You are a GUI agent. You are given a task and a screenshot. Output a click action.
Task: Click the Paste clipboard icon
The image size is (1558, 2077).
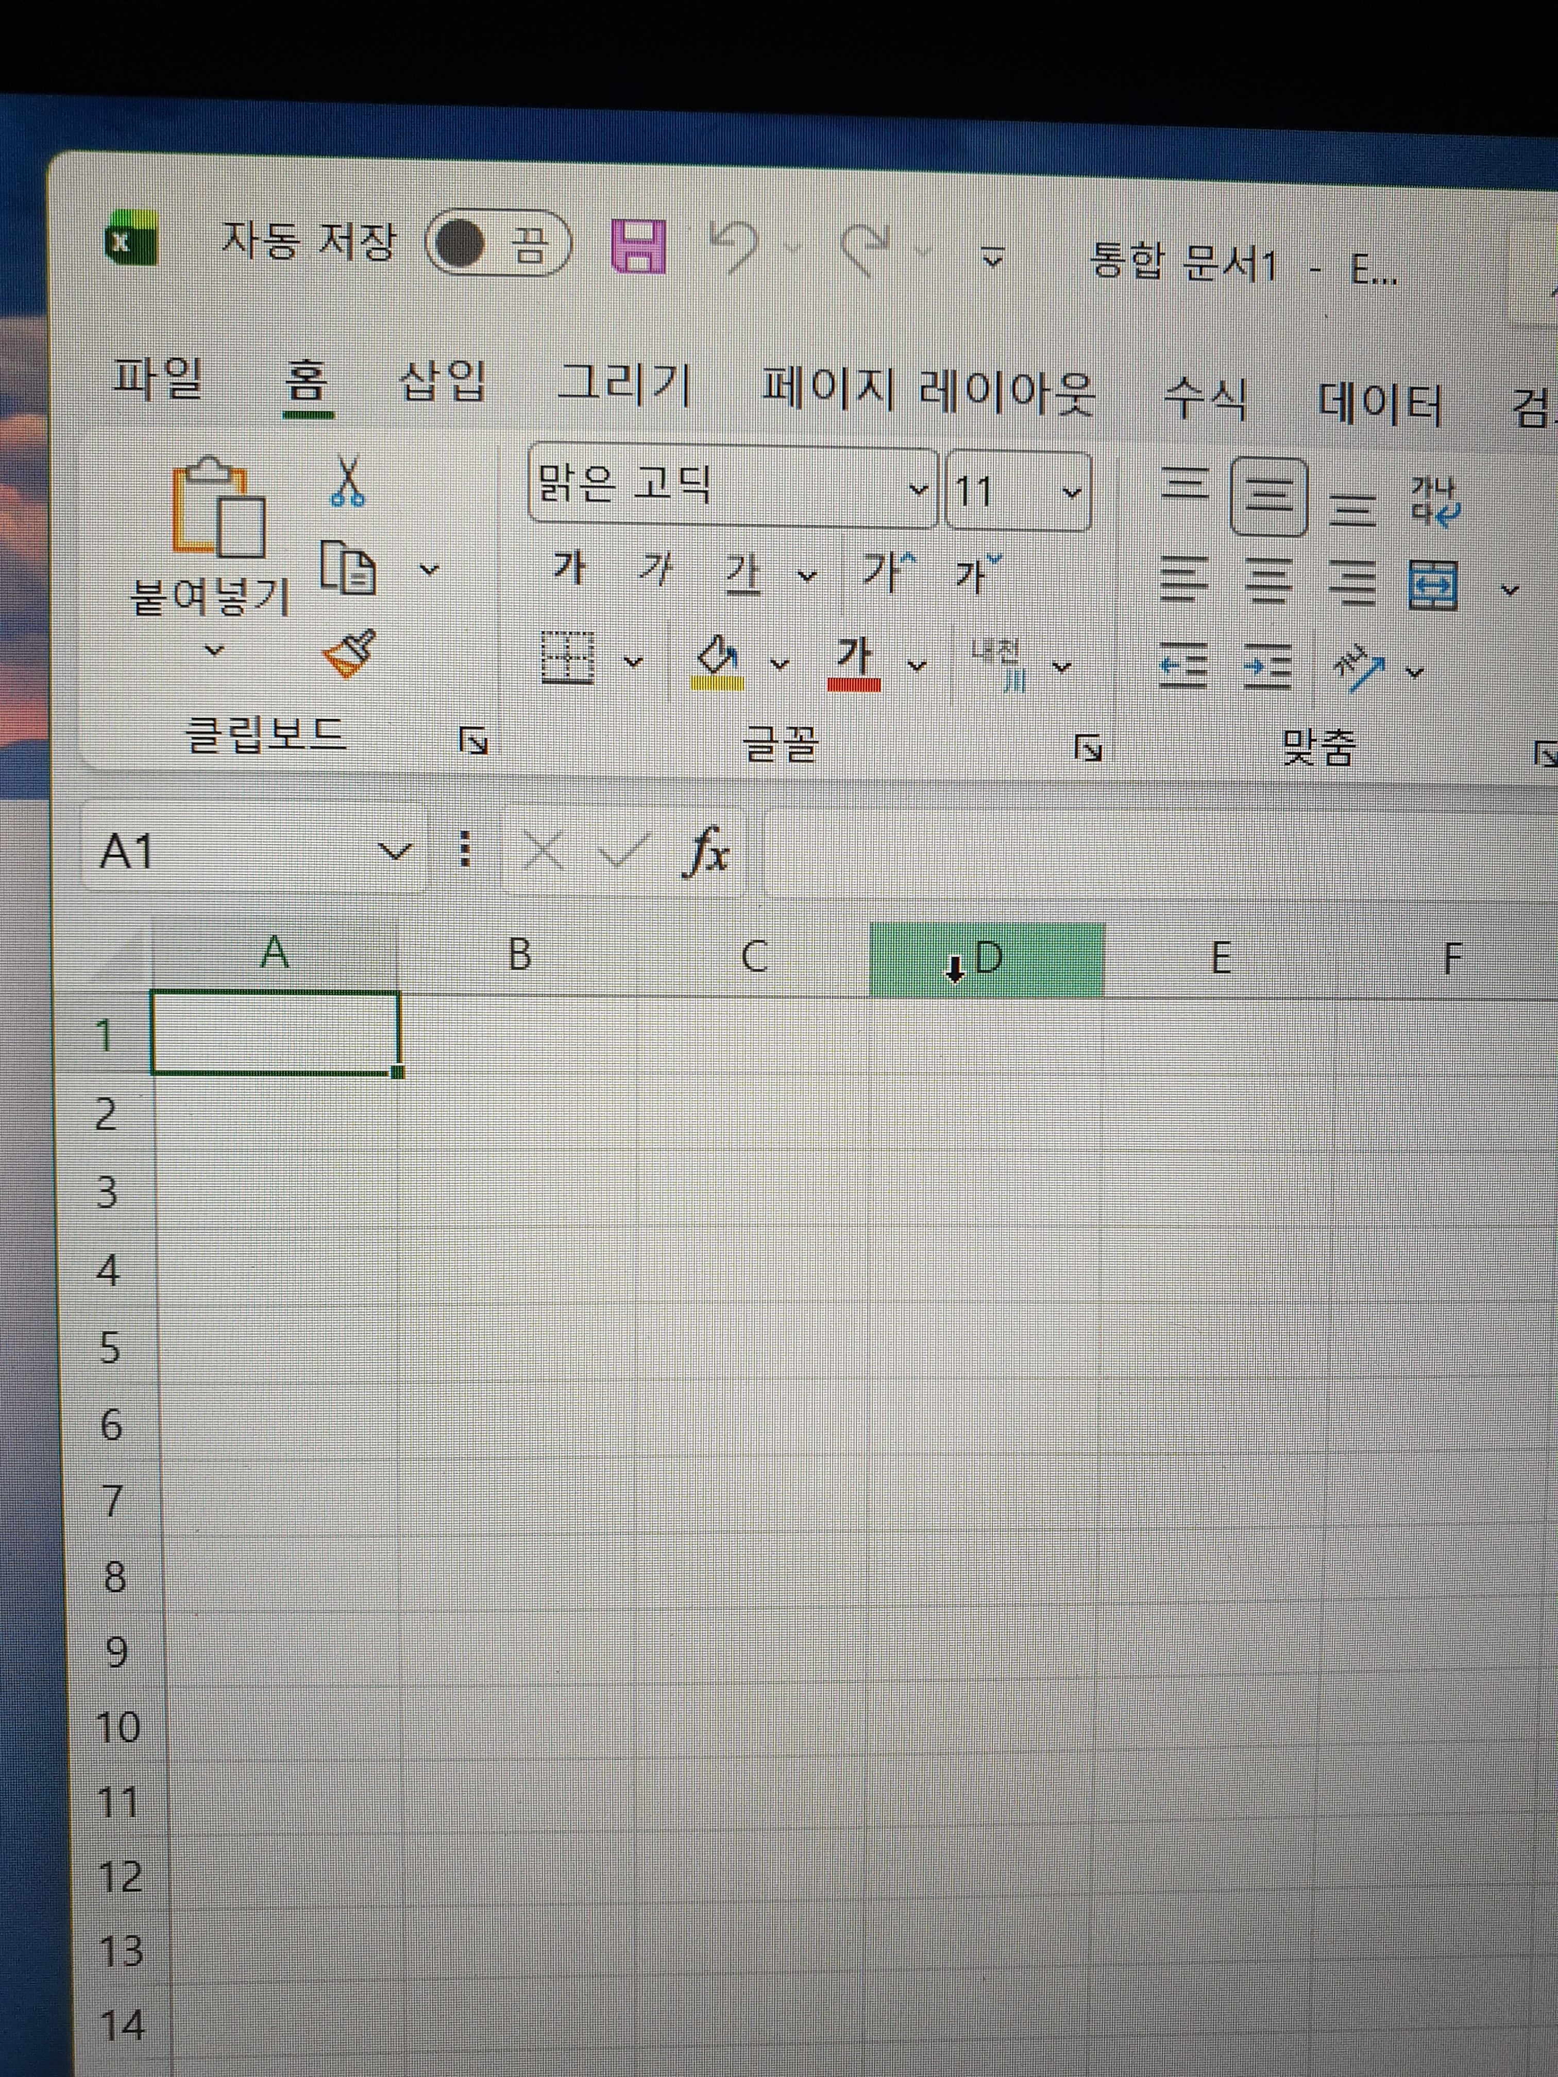click(218, 508)
